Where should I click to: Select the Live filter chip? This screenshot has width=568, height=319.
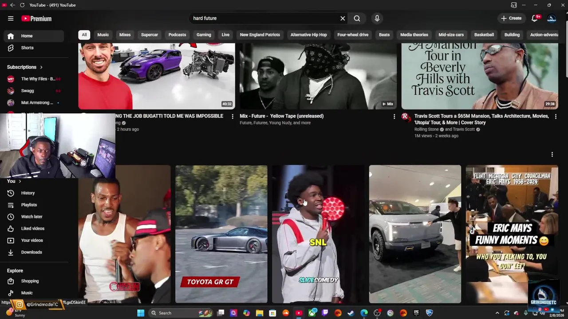(225, 35)
